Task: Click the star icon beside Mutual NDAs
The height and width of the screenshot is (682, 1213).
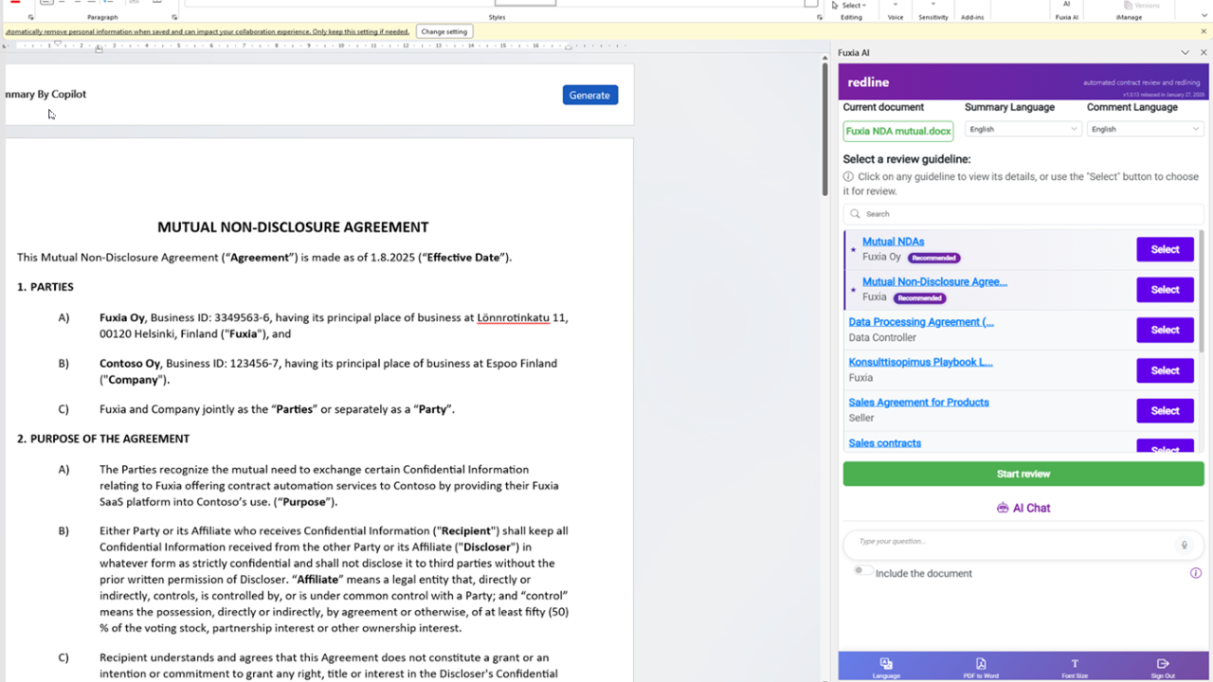Action: click(853, 250)
